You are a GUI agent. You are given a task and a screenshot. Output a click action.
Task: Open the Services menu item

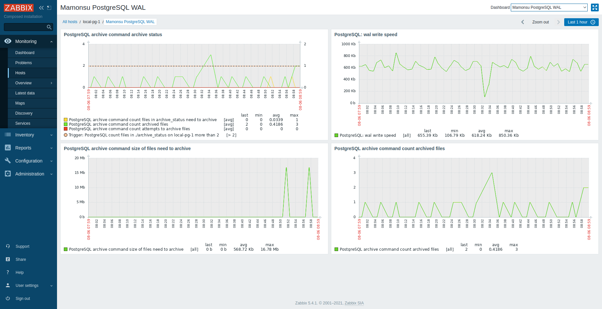(32, 123)
